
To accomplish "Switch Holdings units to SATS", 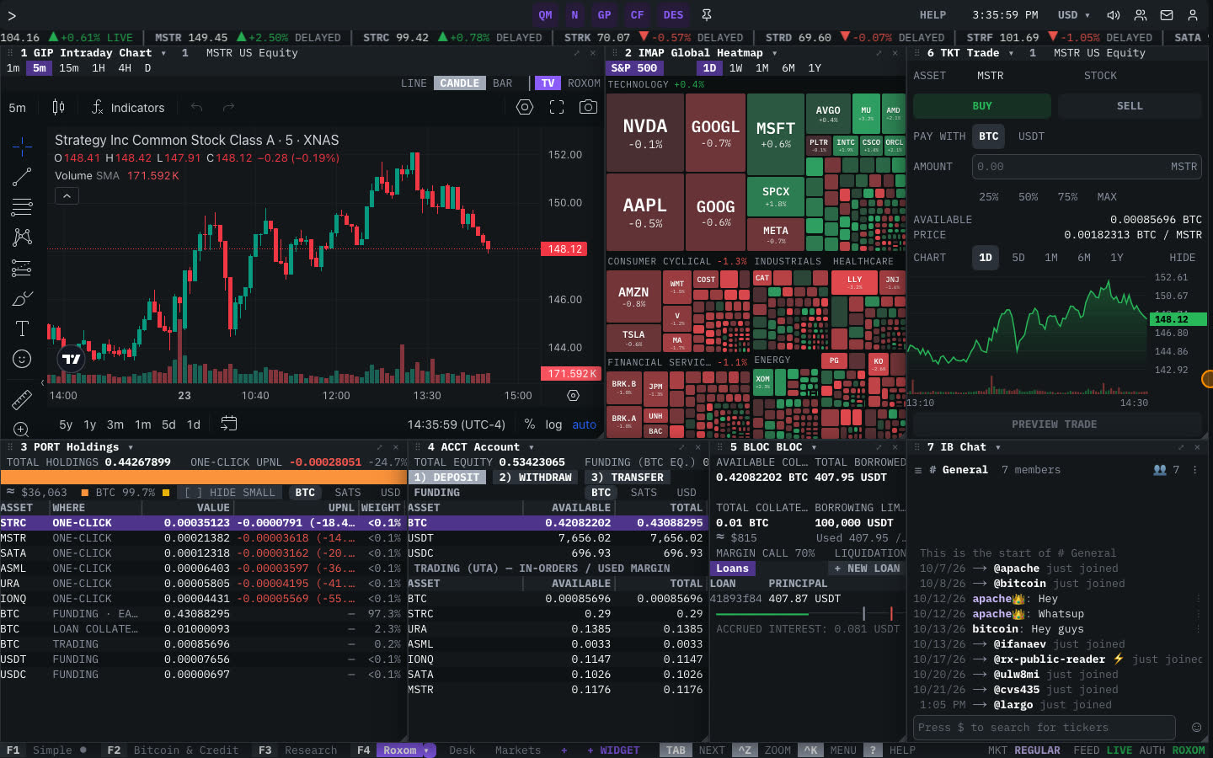I will (348, 493).
